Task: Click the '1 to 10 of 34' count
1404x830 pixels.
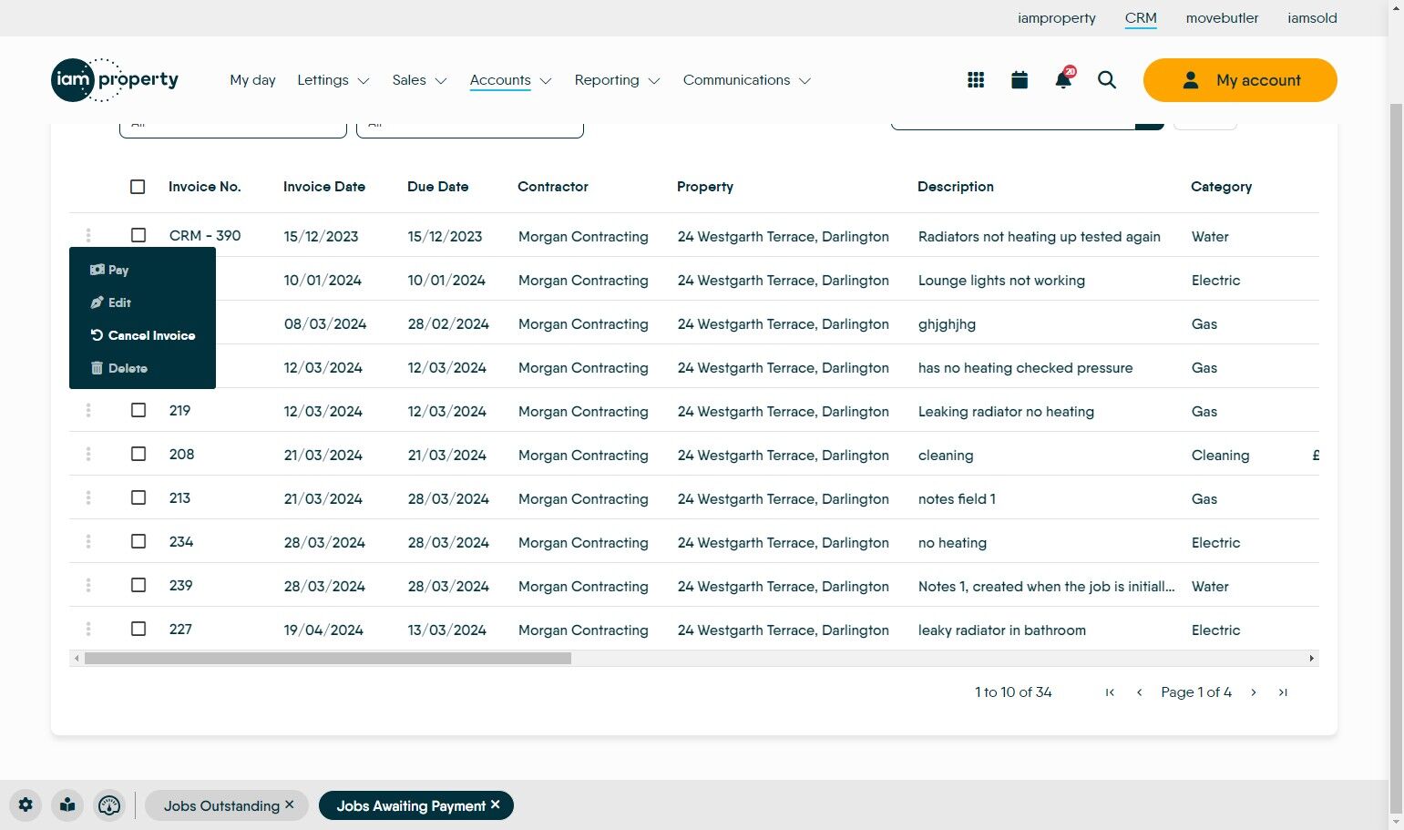Action: pos(1013,692)
